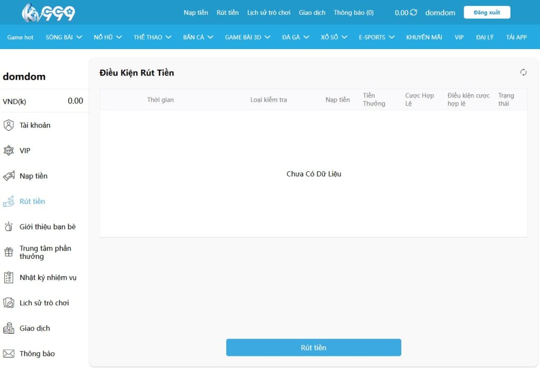Click the Trạng thái column header
540x368 pixels.
tap(506, 100)
